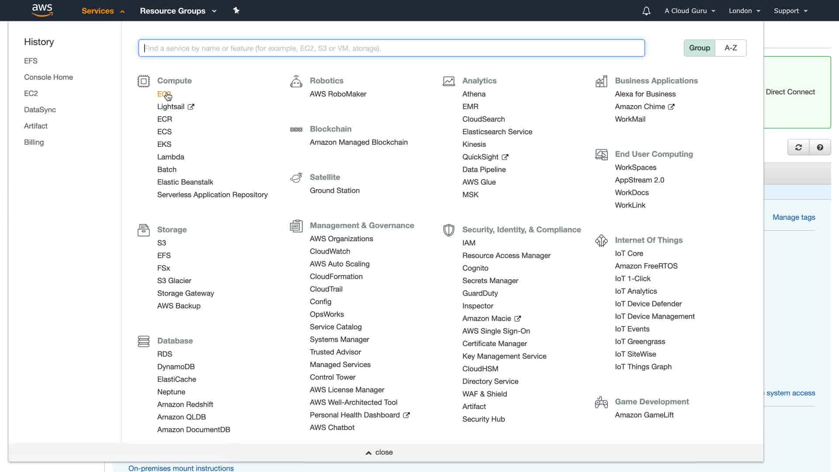
Task: Click the help question mark icon
Action: (820, 148)
